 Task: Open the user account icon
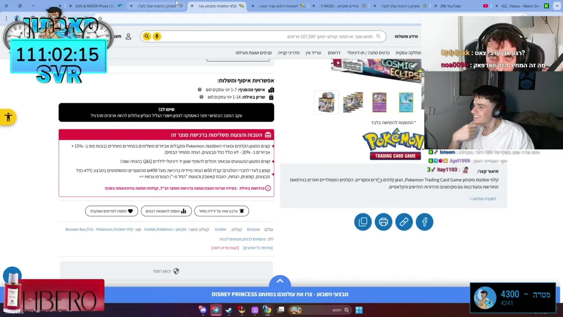point(128,37)
